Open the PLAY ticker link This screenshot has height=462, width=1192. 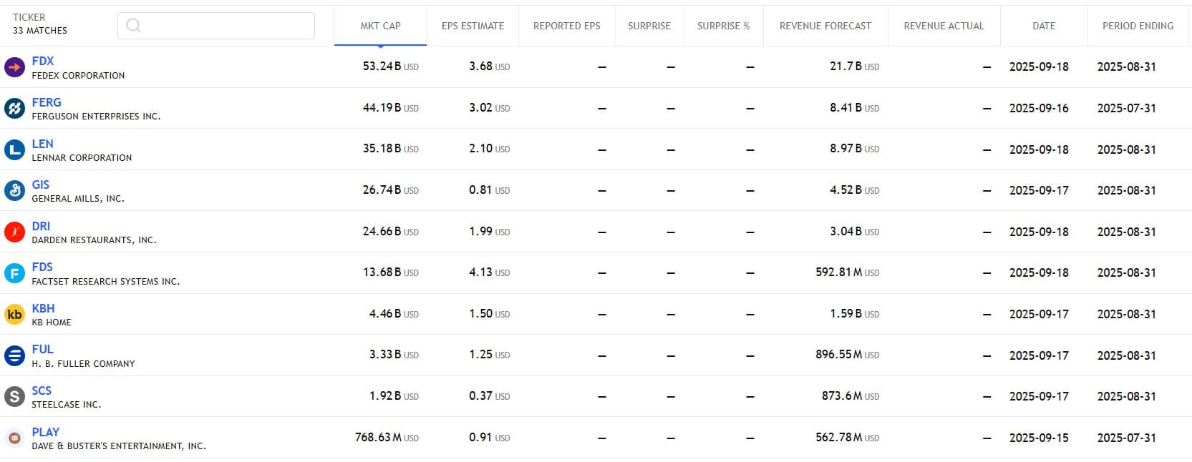coord(46,433)
